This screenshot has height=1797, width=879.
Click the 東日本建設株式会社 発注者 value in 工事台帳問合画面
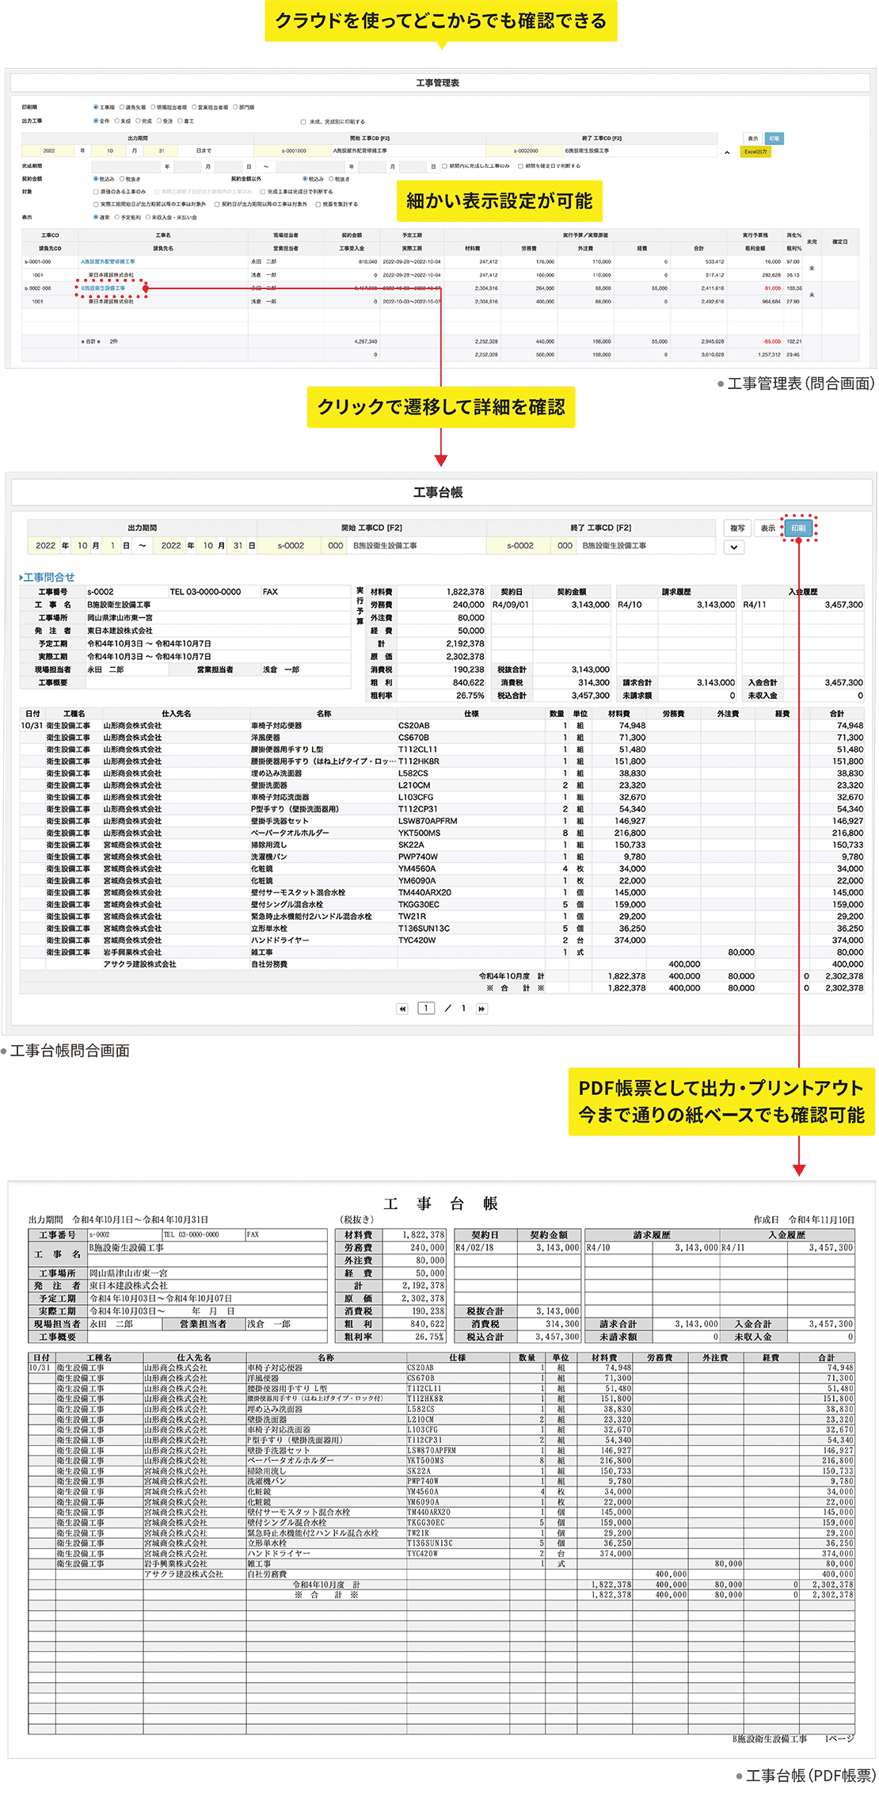[120, 631]
